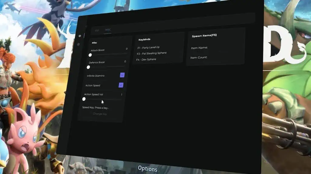Uncheck the Action Speed checkbox

pos(121,85)
